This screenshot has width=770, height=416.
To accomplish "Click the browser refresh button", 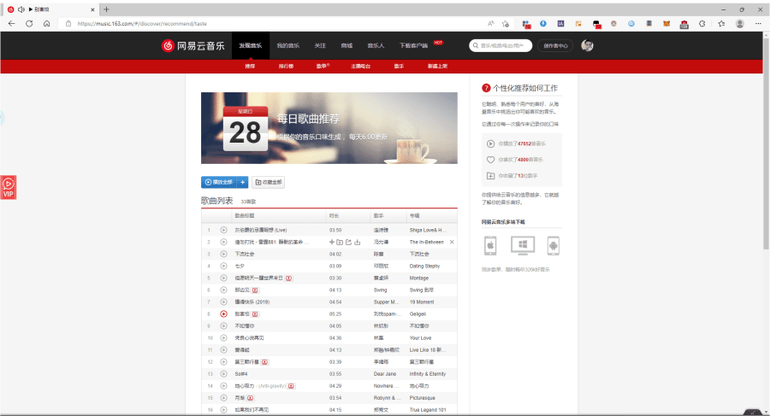I will click(29, 24).
